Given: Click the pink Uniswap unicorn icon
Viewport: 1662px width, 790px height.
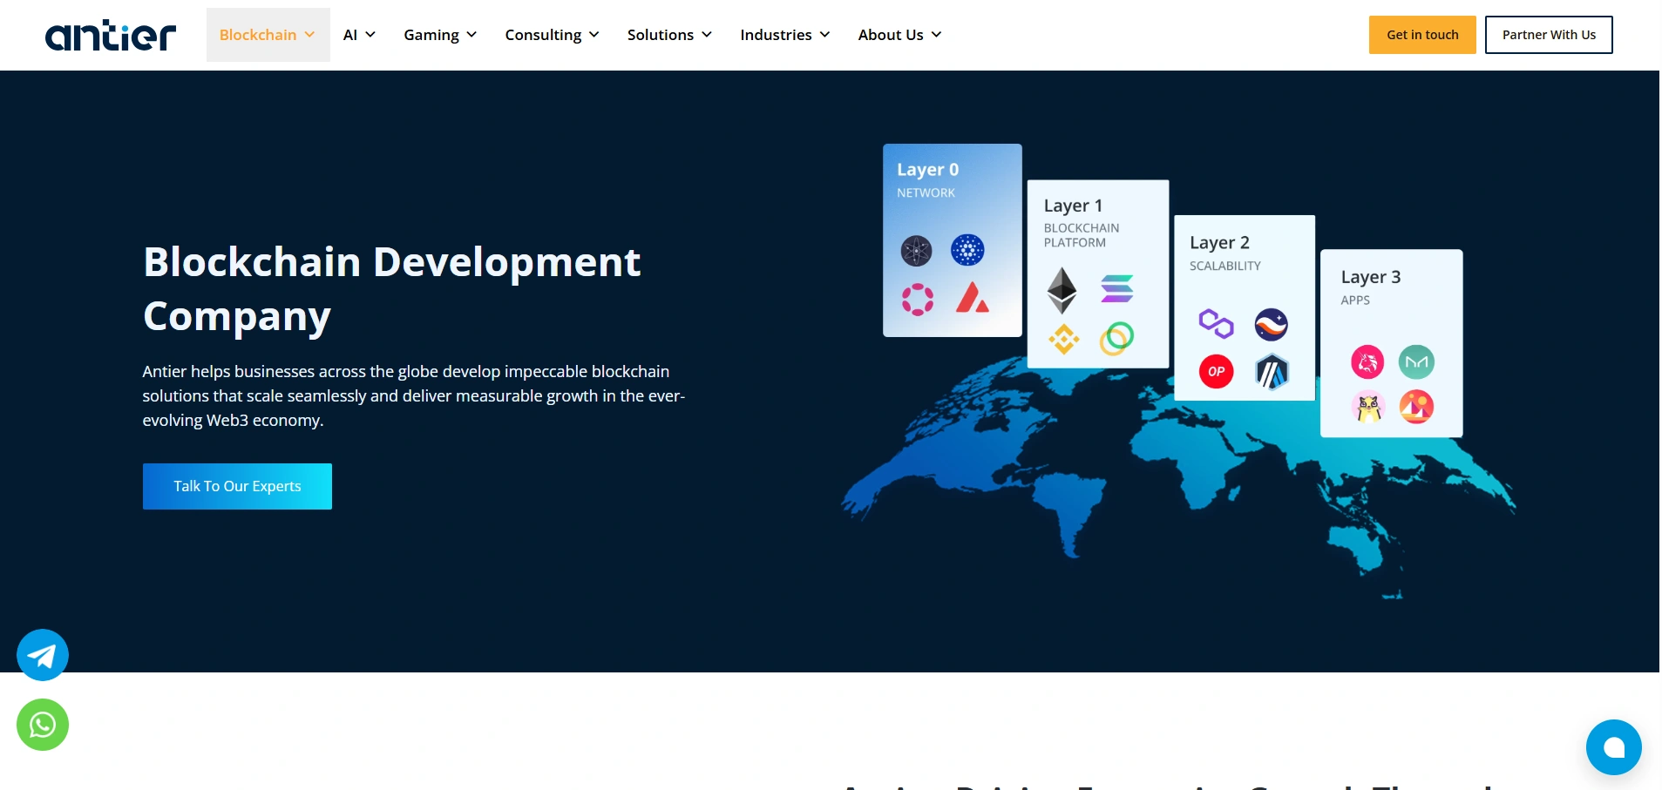Looking at the screenshot, I should pos(1367,361).
